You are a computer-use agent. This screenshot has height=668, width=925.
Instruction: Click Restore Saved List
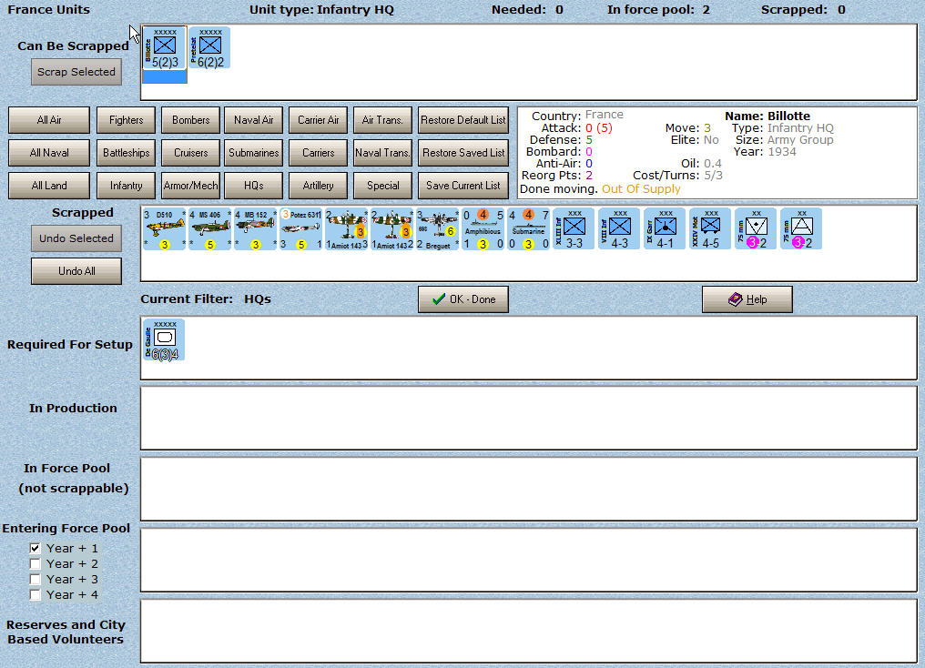point(463,153)
